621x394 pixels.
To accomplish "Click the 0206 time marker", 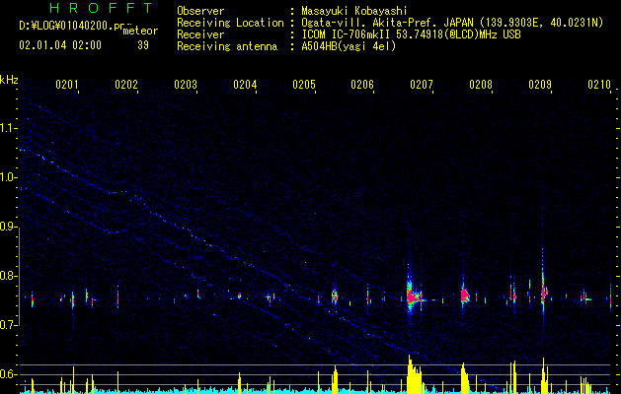I will [x=362, y=84].
